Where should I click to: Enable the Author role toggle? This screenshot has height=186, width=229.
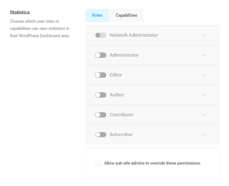[101, 95]
